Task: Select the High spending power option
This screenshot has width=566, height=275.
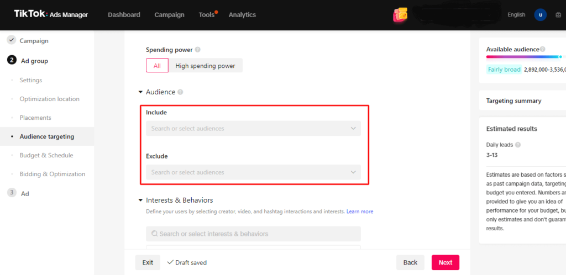Action: point(205,66)
